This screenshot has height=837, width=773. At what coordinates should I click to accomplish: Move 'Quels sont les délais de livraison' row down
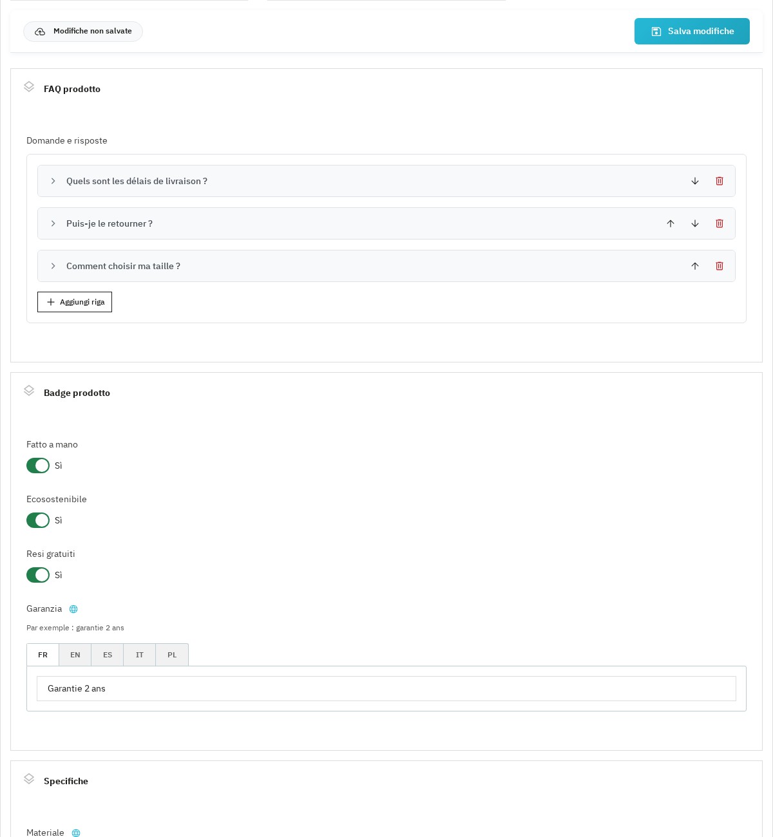coord(695,181)
